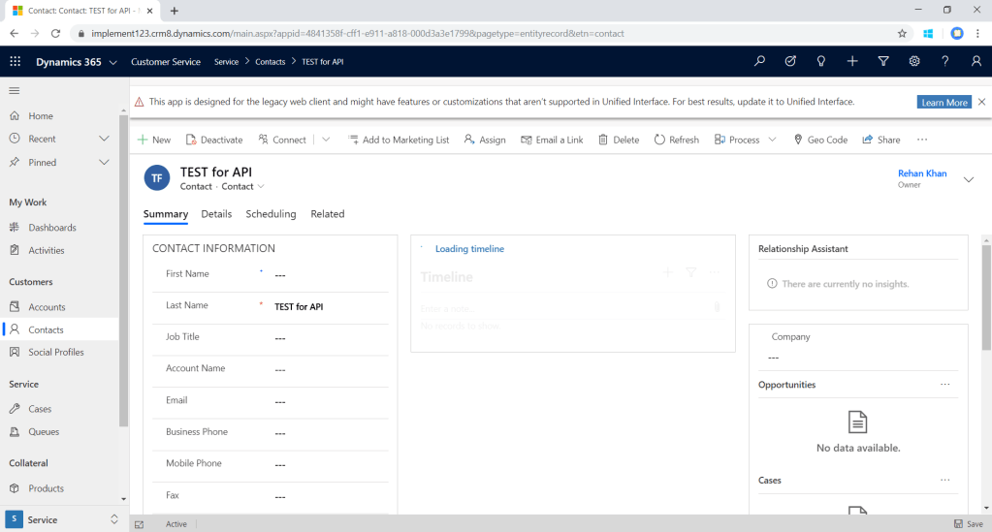
Task: Open the settings gear in header
Action: [914, 61]
